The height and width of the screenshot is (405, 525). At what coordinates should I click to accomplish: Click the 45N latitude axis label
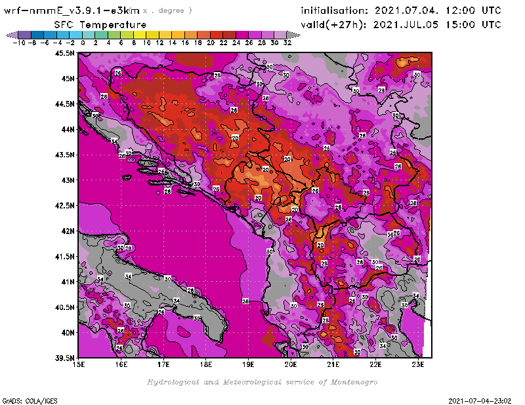click(x=68, y=79)
